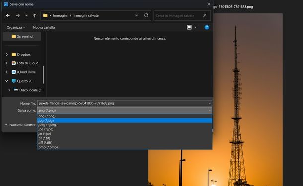The width and height of the screenshot is (303, 186).
Task: Collapse the Questo PC node
Action: [x=7, y=81]
